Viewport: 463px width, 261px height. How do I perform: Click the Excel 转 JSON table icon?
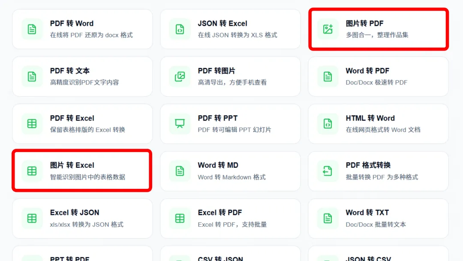(x=32, y=218)
